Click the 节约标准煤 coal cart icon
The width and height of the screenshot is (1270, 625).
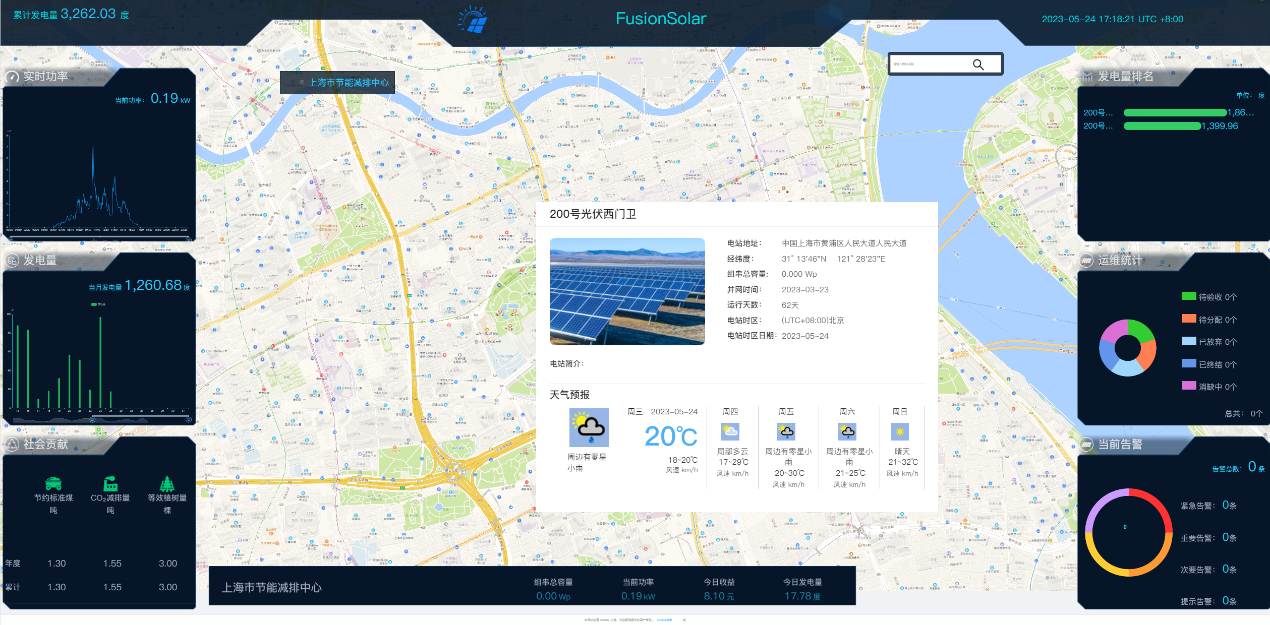click(53, 483)
